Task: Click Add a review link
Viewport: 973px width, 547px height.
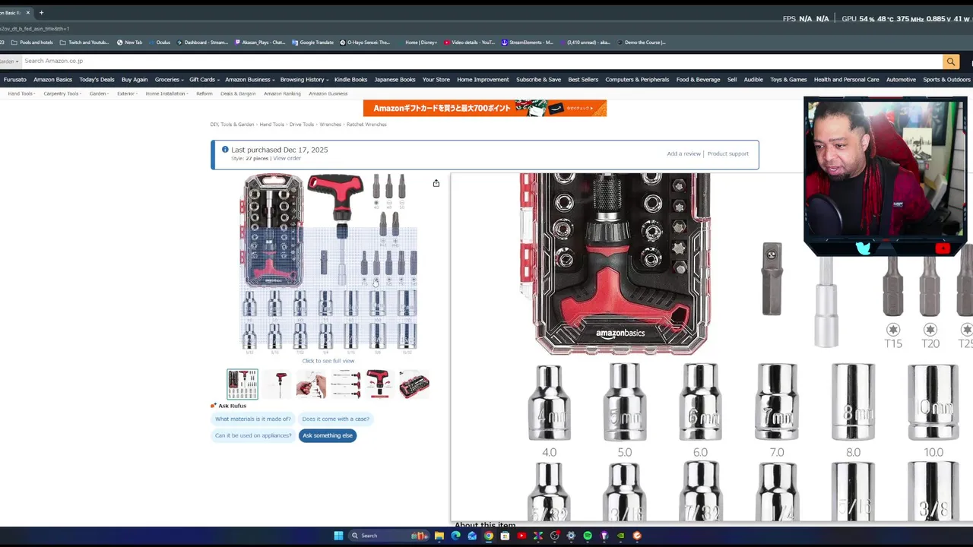Action: (683, 153)
